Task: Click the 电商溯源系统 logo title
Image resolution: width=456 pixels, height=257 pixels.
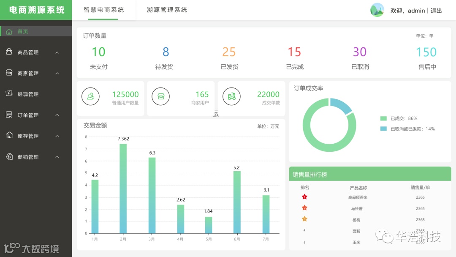Action: click(37, 10)
